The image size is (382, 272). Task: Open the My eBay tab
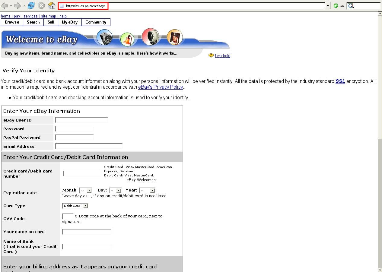70,22
